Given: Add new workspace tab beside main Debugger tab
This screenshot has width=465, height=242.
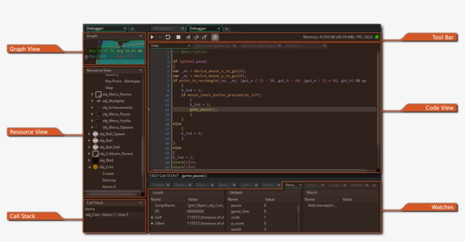Looking at the screenshot, I should point(226,28).
